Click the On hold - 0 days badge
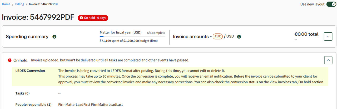337x109 pixels. (93, 18)
